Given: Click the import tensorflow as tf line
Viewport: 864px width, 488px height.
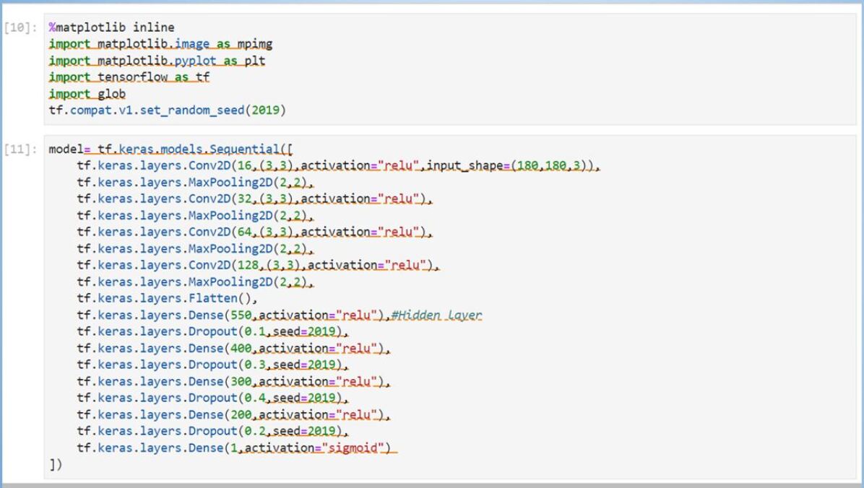Looking at the screenshot, I should pyautogui.click(x=129, y=77).
